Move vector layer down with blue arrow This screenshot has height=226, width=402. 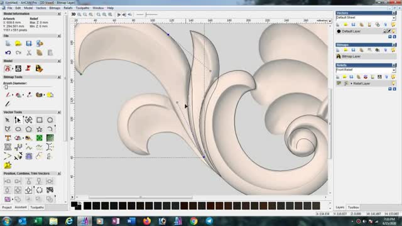pos(394,37)
